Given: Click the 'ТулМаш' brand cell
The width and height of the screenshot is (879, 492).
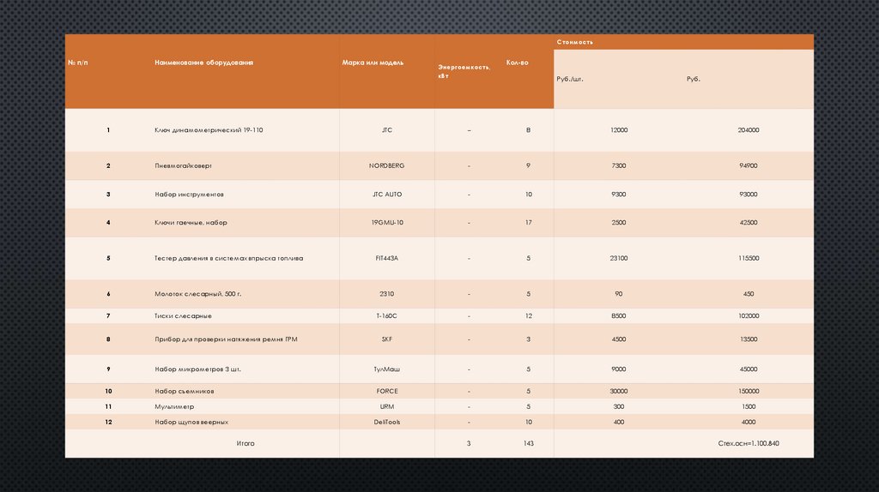Looking at the screenshot, I should pos(387,369).
